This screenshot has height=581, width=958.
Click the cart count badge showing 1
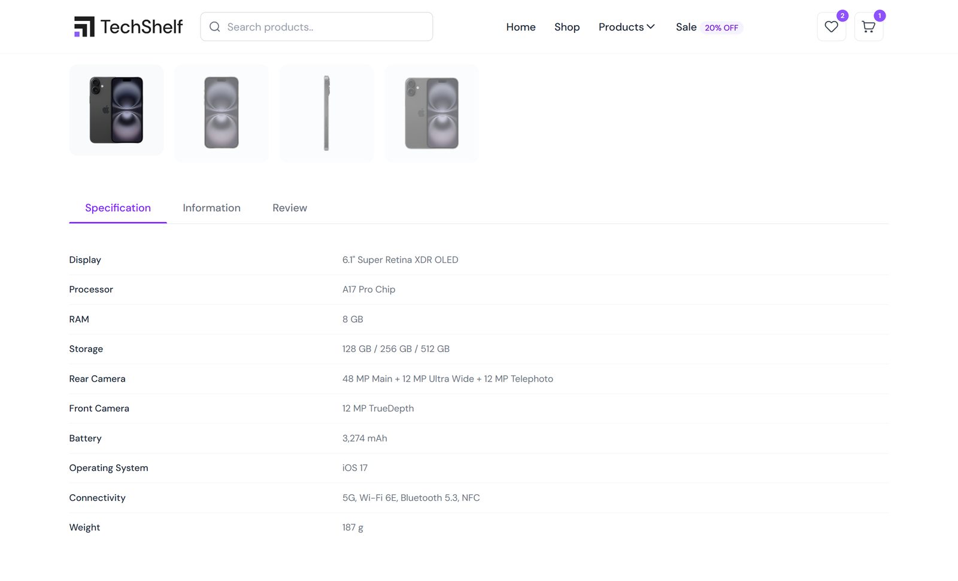[880, 16]
